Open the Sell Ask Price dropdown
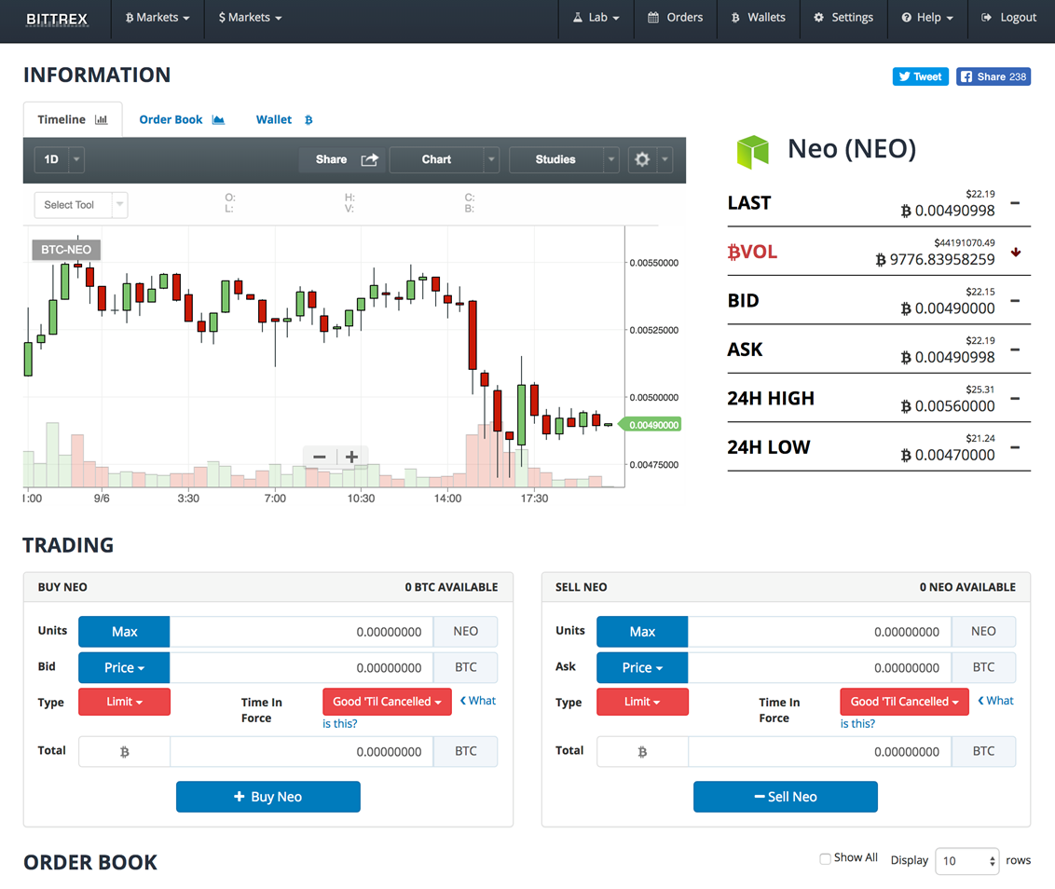 (x=642, y=667)
